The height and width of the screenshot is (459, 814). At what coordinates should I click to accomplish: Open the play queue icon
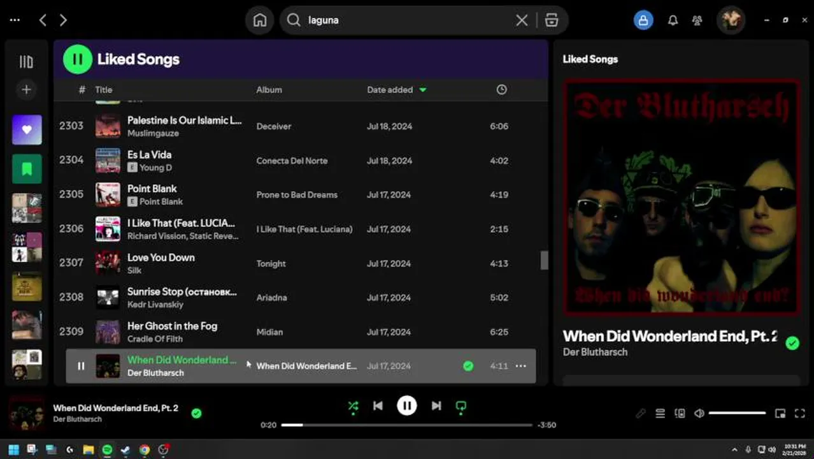click(660, 414)
